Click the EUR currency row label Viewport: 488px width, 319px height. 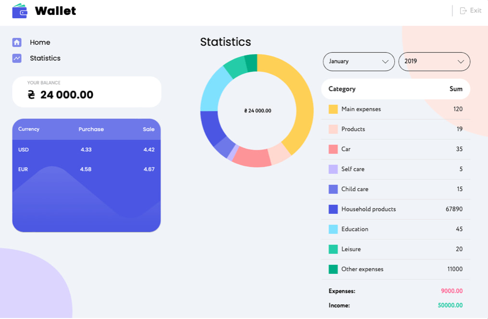click(x=23, y=170)
